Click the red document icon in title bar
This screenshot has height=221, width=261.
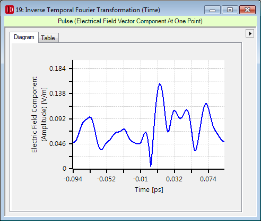(x=10, y=10)
